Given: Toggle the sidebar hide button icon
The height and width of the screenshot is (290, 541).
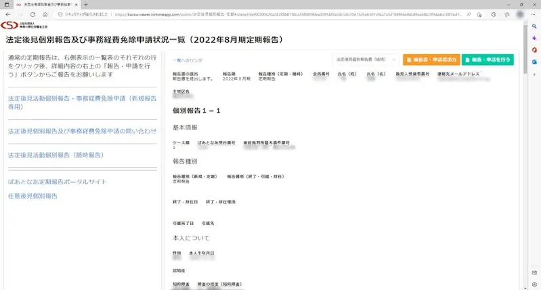Looking at the screenshot, I should (534, 273).
